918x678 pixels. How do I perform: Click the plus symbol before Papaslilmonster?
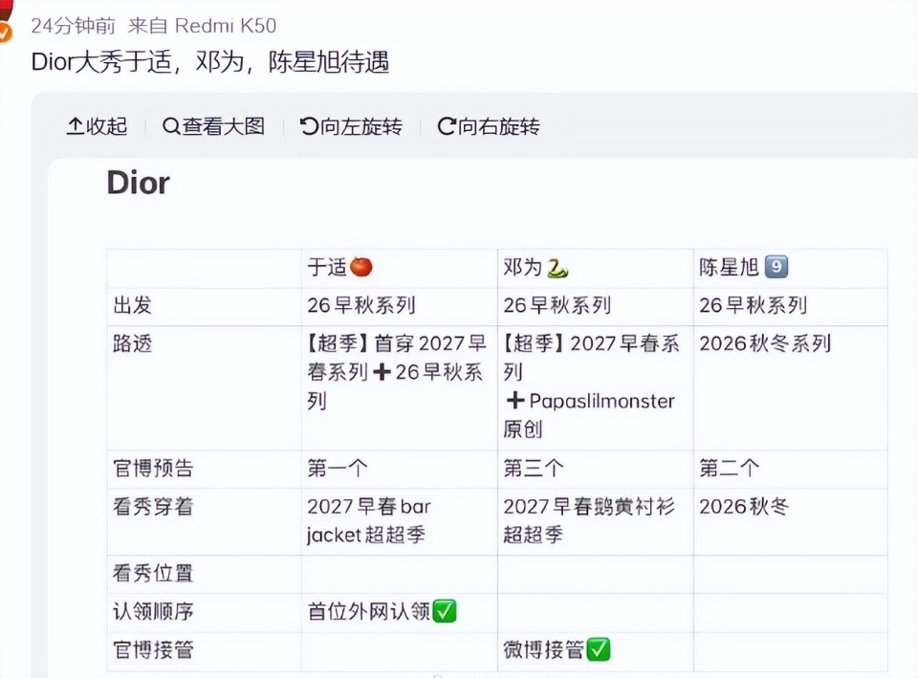515,401
